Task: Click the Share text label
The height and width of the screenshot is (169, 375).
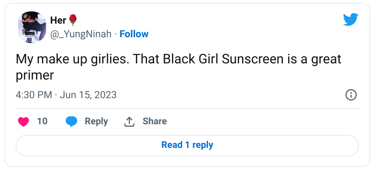Action: 155,121
